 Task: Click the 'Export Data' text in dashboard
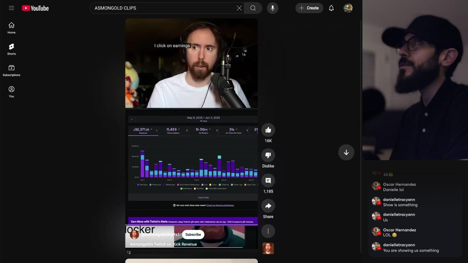point(203,198)
